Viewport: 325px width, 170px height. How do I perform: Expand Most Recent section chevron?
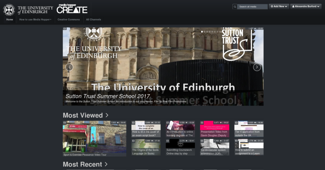106,164
